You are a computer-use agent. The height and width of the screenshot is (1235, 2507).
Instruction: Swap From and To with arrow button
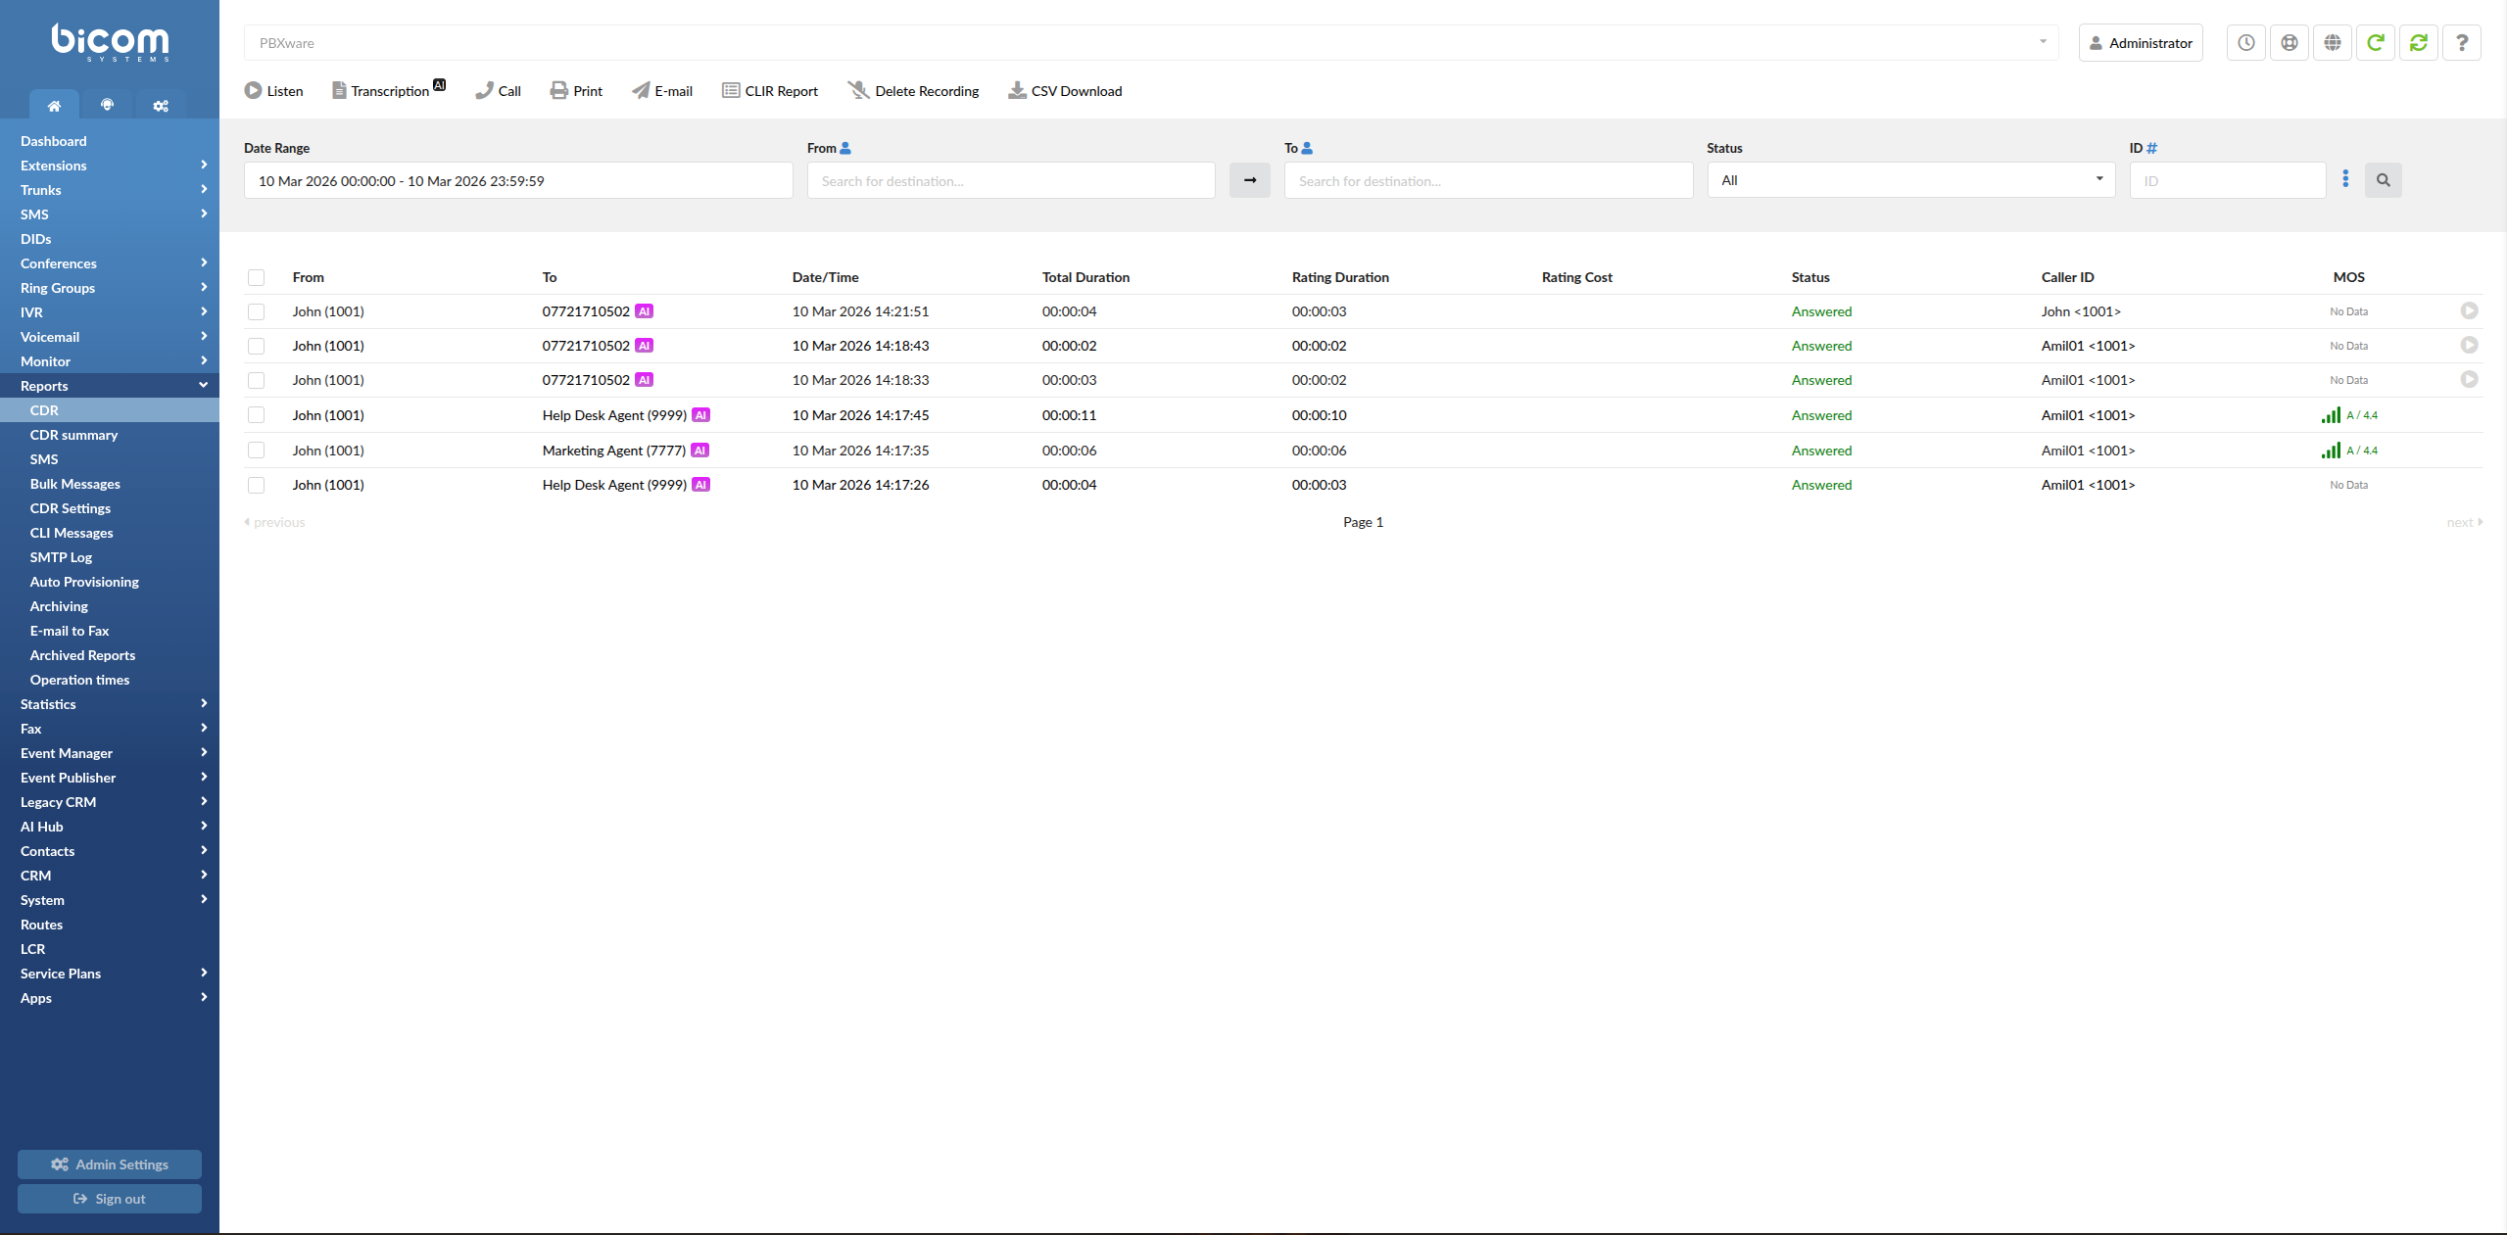coord(1250,180)
